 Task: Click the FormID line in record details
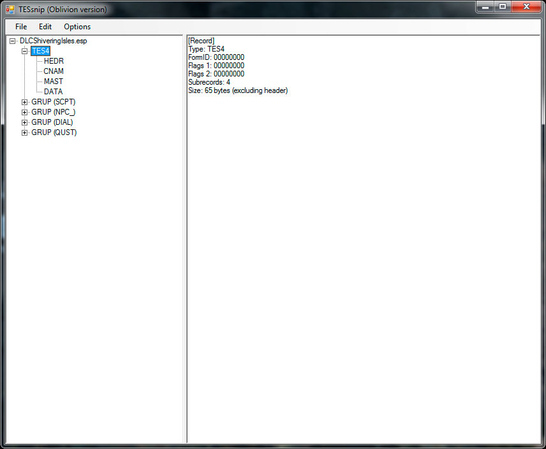pyautogui.click(x=216, y=57)
